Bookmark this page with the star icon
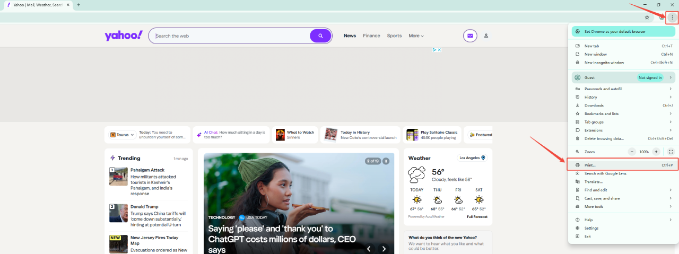Viewport: 679px width, 254px height. tap(647, 17)
